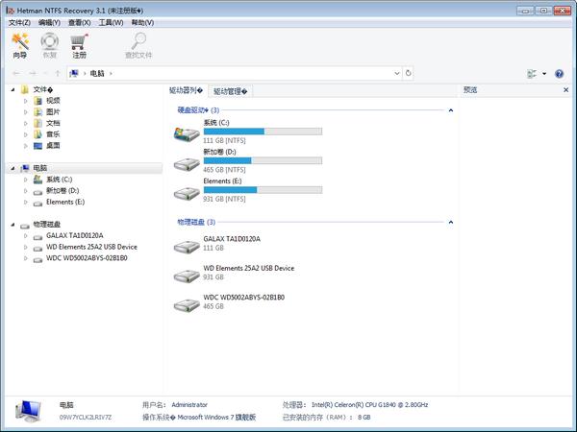Click the up-level arrow in navigation bar

click(x=58, y=73)
